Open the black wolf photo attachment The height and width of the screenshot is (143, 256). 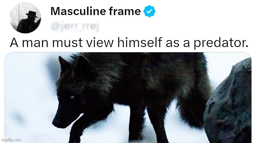click(x=128, y=98)
